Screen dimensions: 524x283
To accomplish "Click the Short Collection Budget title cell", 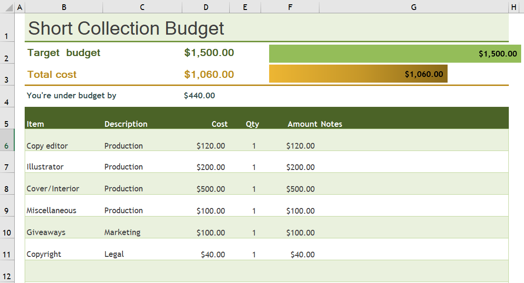I will point(126,28).
